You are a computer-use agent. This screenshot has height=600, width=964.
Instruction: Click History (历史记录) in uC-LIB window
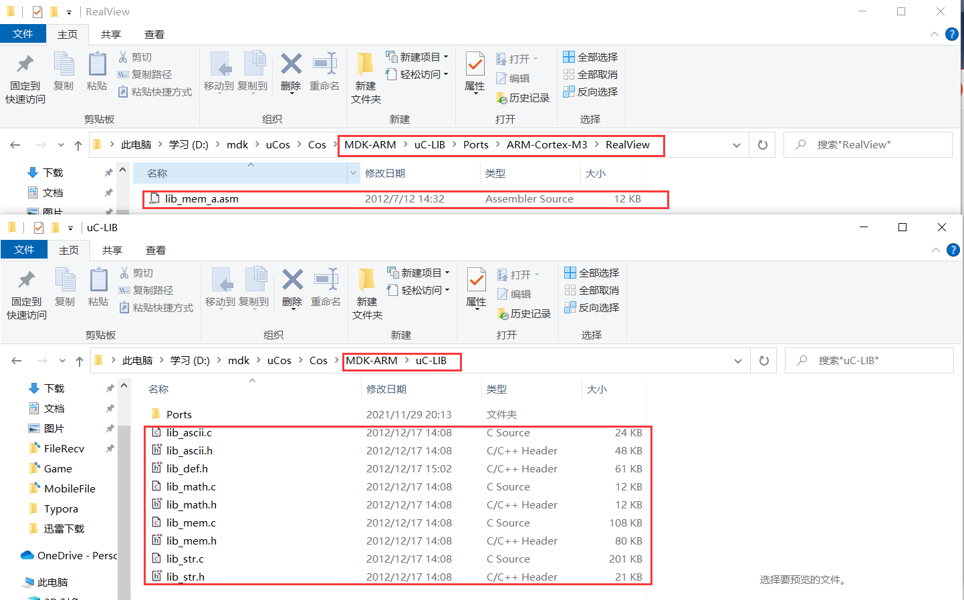524,313
